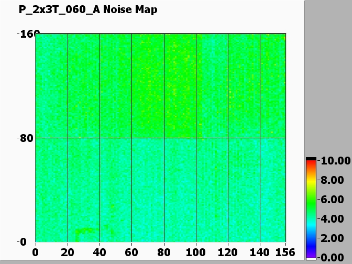Select the y-axis tick label 80
The width and height of the screenshot is (352, 264).
coord(26,138)
